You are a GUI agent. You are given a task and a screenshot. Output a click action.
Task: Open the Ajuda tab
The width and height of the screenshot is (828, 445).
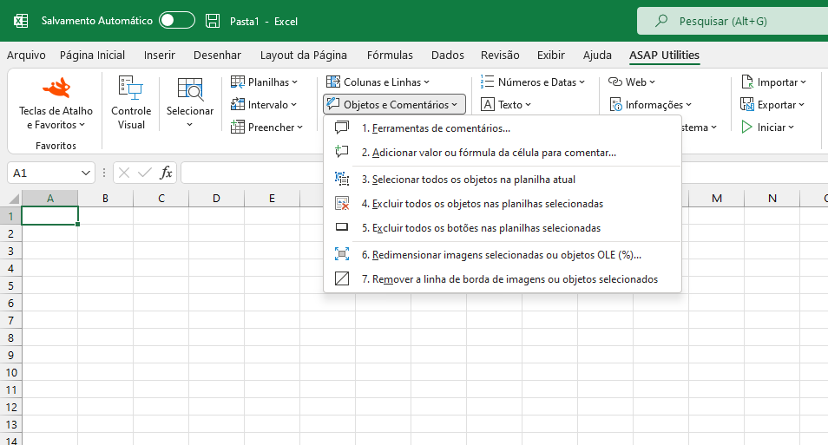[x=597, y=55]
